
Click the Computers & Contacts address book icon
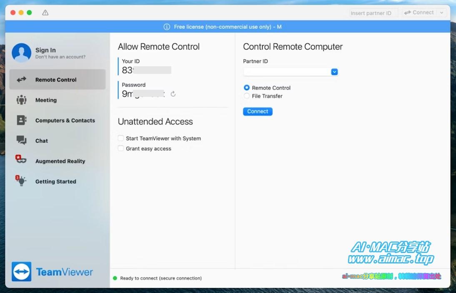tap(22, 120)
